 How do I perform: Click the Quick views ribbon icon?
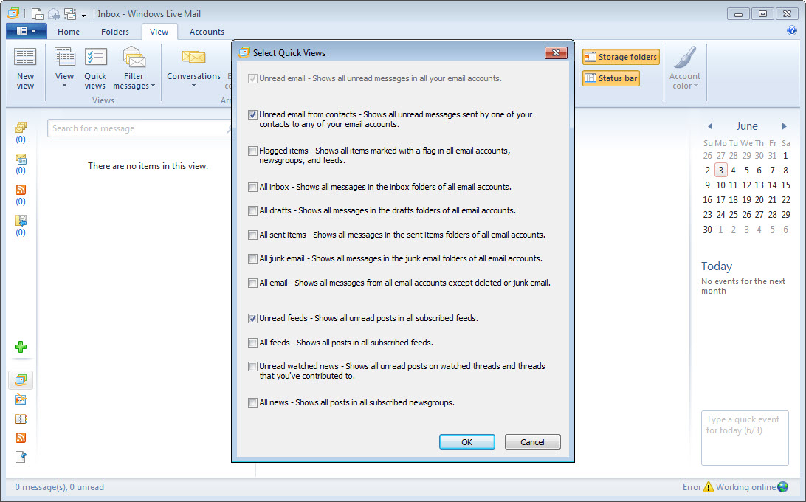pyautogui.click(x=95, y=68)
